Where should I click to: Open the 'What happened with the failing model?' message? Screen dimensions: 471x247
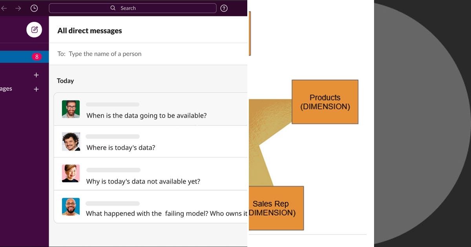(166, 213)
